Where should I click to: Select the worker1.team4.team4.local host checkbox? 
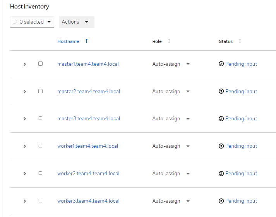pyautogui.click(x=41, y=146)
